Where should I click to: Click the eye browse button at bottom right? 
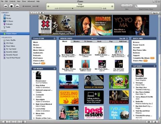(149, 122)
